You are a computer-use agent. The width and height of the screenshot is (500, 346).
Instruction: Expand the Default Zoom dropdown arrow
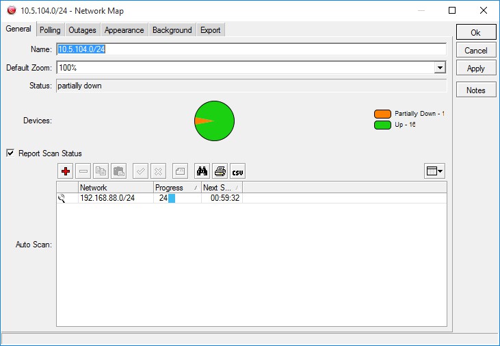tap(440, 68)
